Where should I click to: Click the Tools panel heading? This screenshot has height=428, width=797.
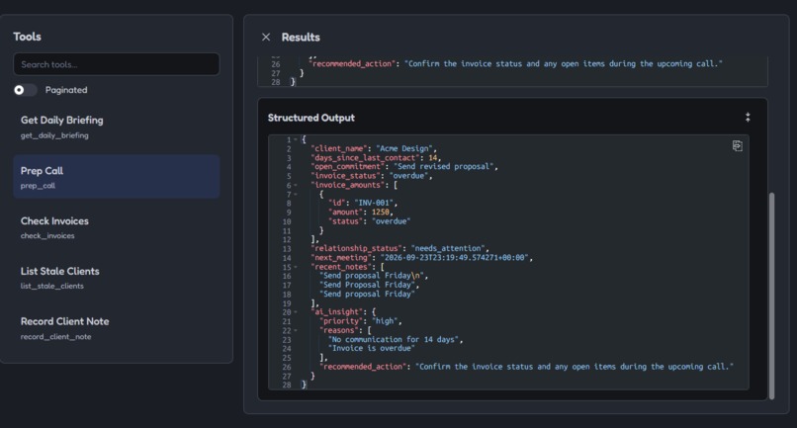pos(27,37)
